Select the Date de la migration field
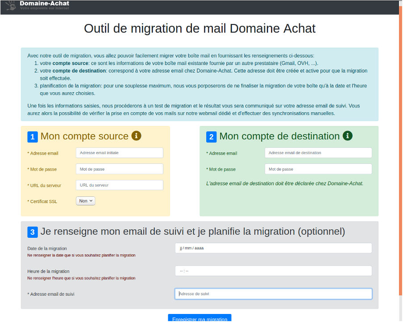This screenshot has width=403, height=322. pyautogui.click(x=274, y=248)
